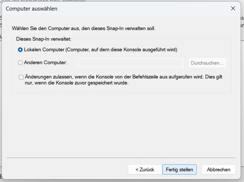Screen dimensions: 244x182
Task: Select the "Lokalen Computer" radio button
Action: (x=20, y=50)
